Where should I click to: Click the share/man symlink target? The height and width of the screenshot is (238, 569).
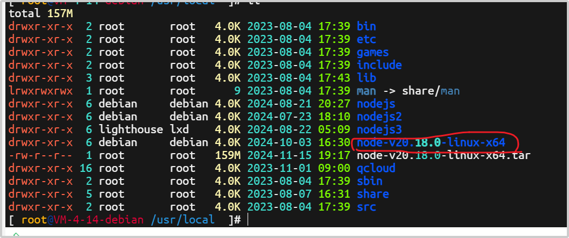point(431,91)
